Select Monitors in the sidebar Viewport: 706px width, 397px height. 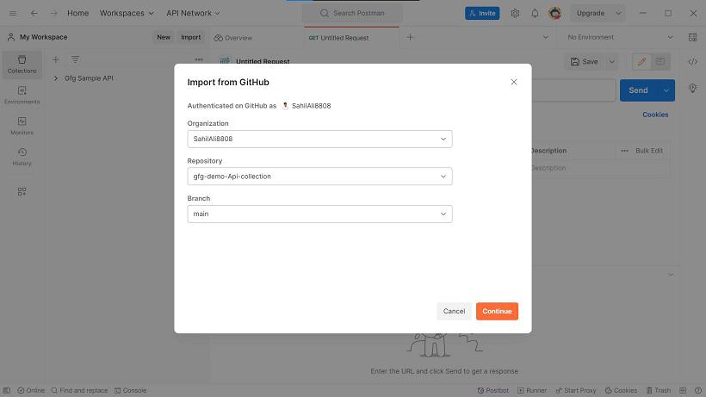point(22,126)
